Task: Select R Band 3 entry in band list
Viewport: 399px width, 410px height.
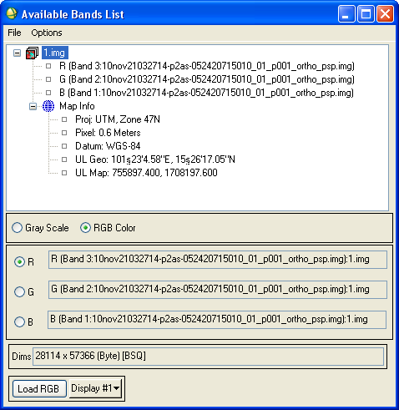Action: pos(207,66)
